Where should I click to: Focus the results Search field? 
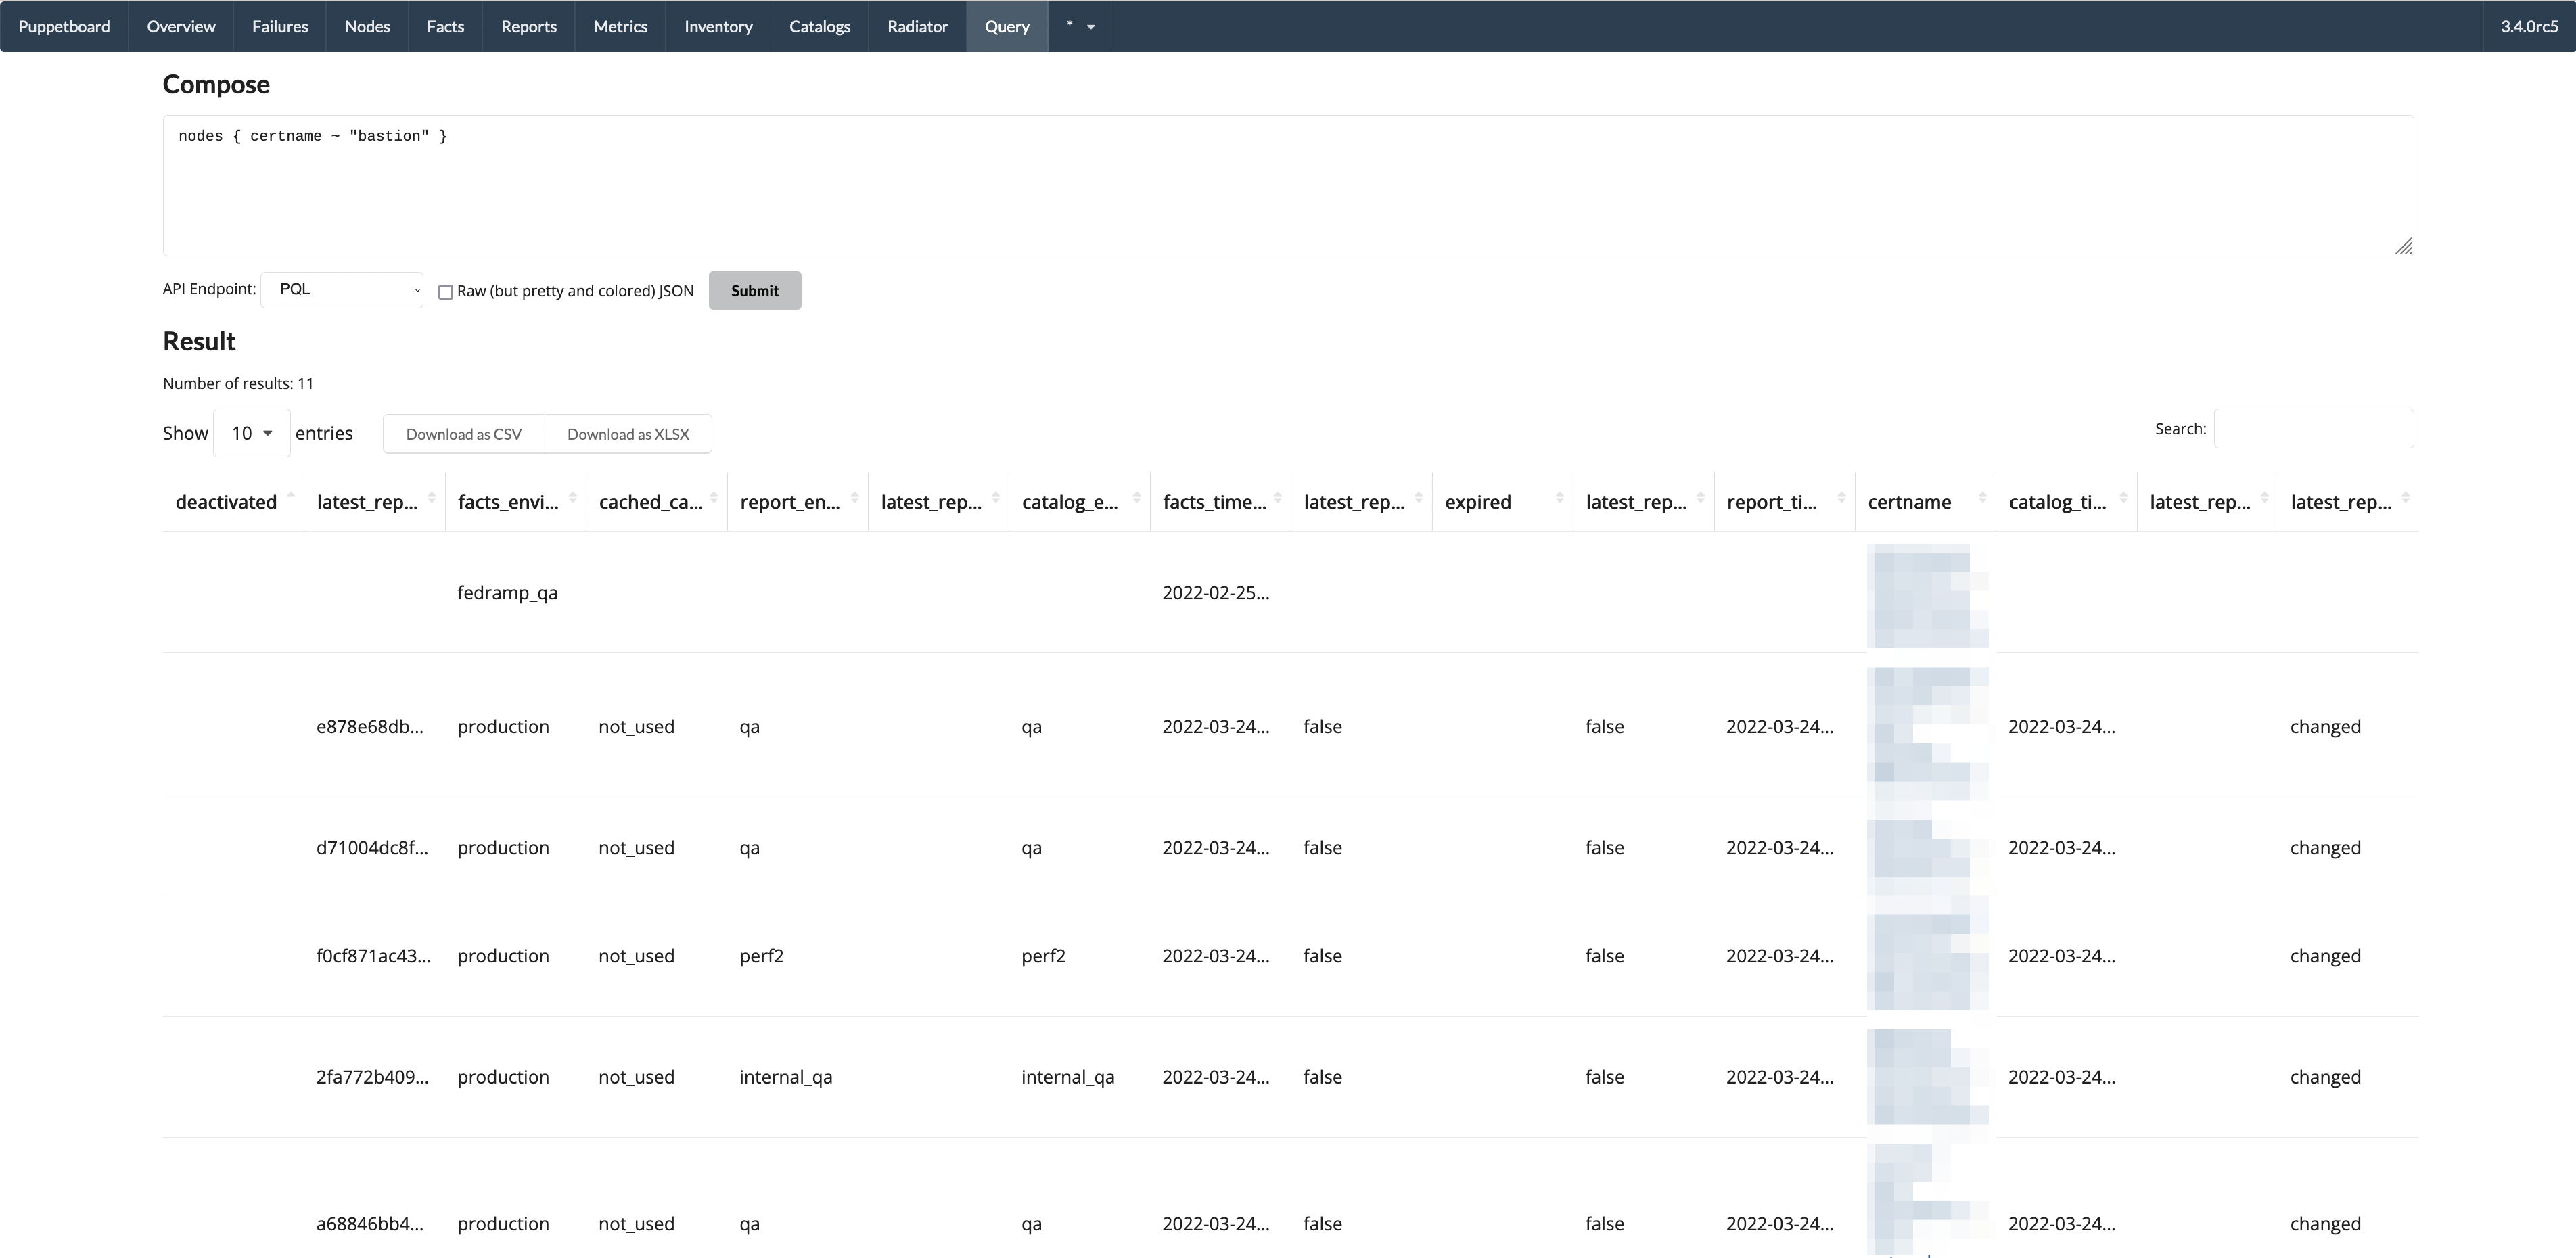coord(2313,429)
